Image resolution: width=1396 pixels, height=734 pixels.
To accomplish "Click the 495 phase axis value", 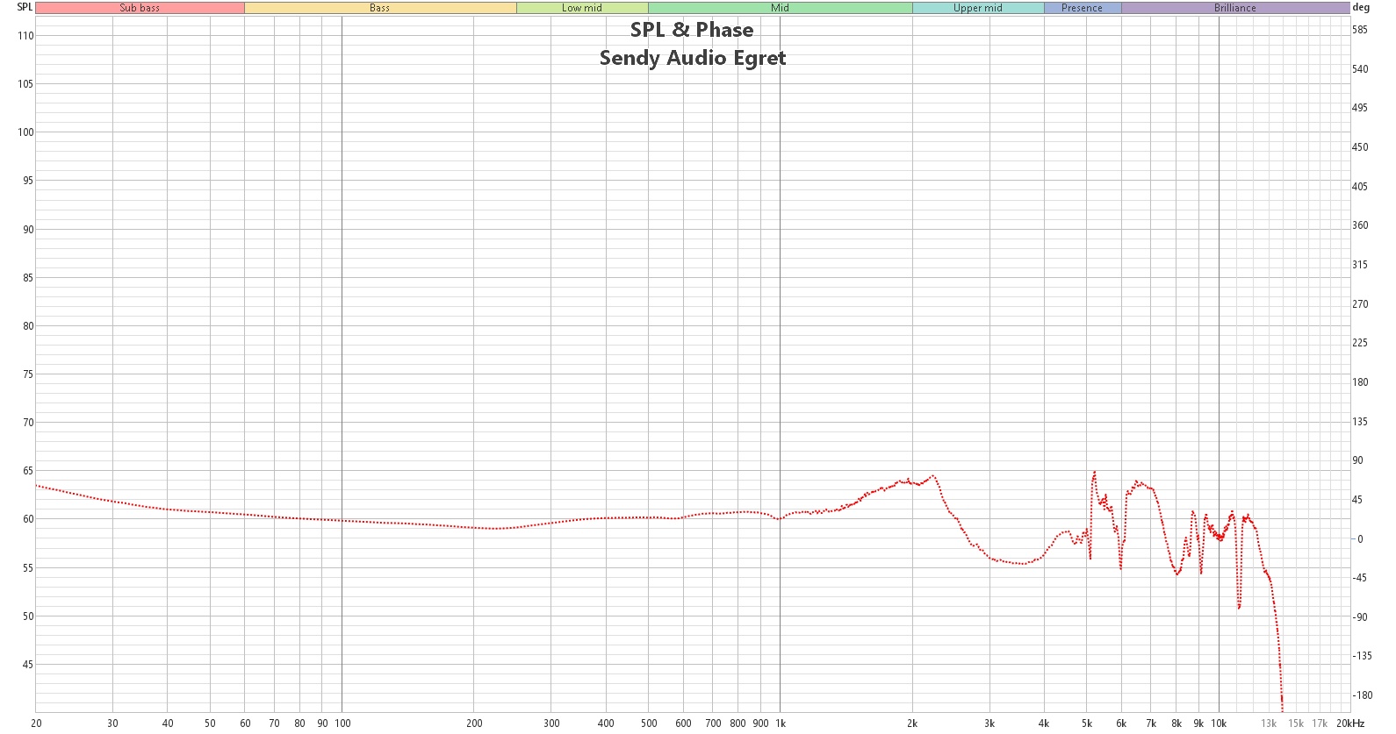I will (1360, 108).
